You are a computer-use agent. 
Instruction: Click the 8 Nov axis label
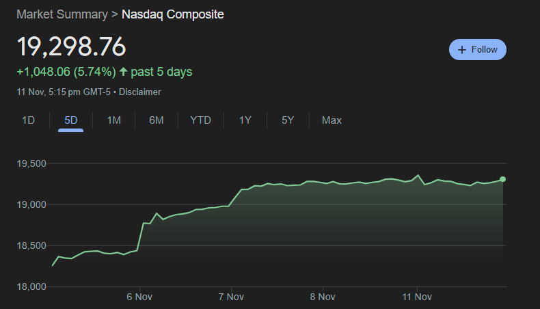[x=323, y=297]
